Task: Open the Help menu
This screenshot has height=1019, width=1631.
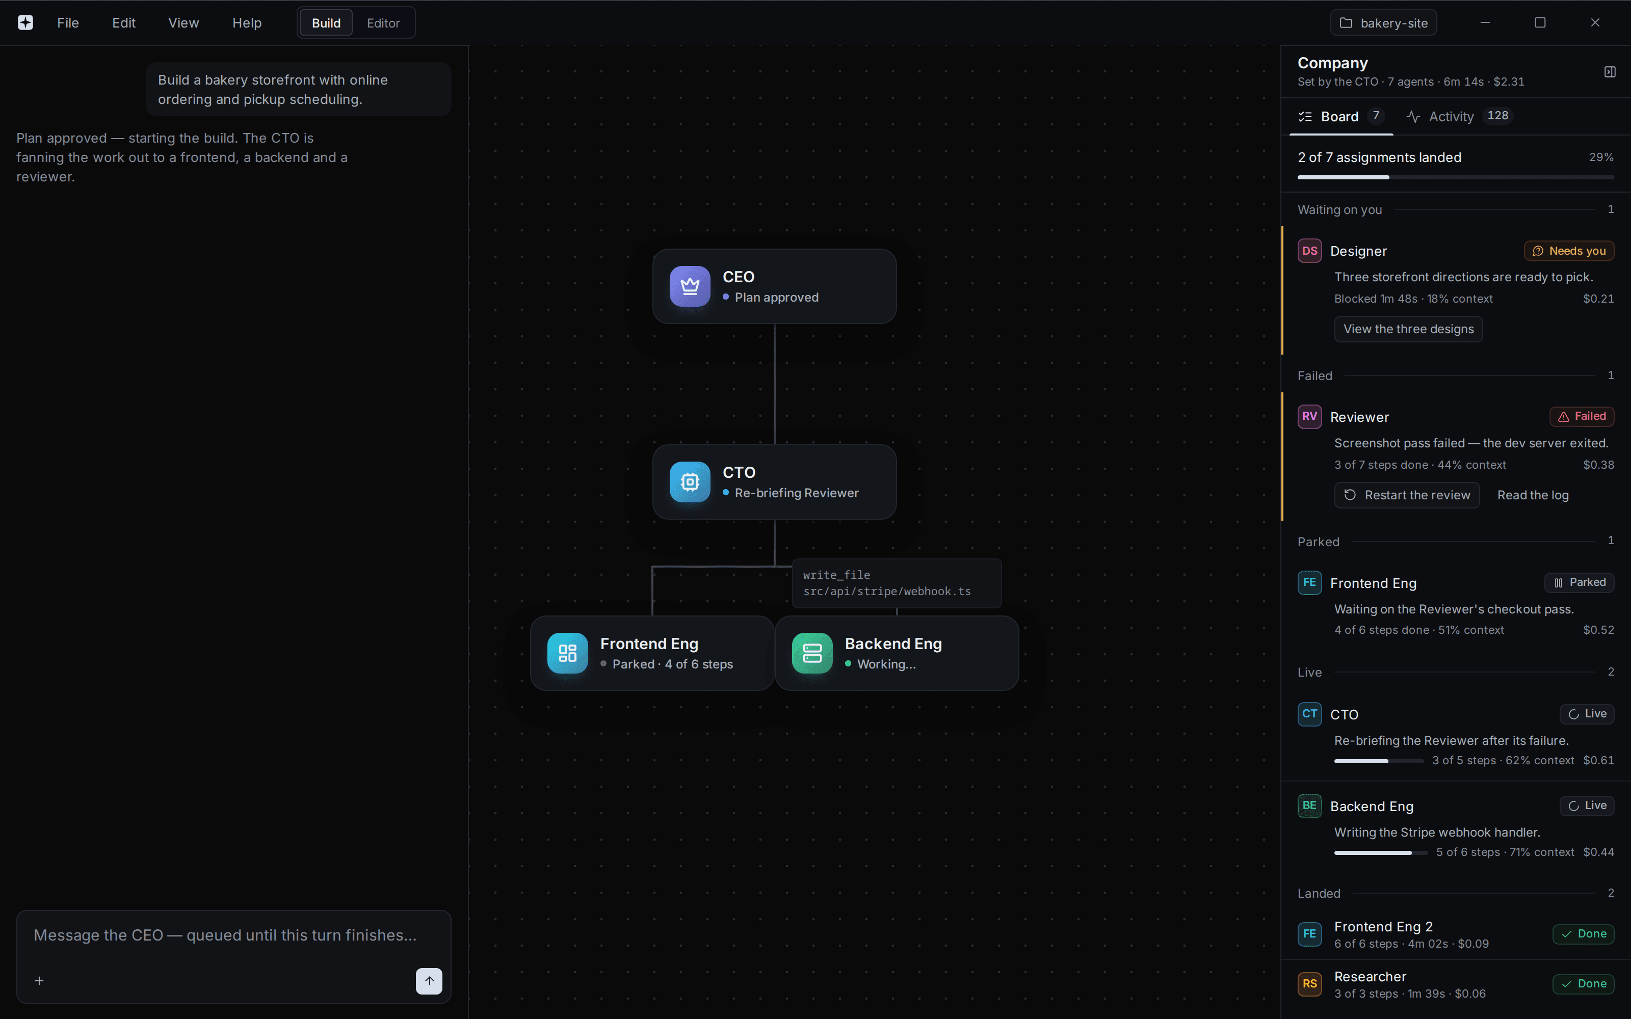Action: point(247,23)
